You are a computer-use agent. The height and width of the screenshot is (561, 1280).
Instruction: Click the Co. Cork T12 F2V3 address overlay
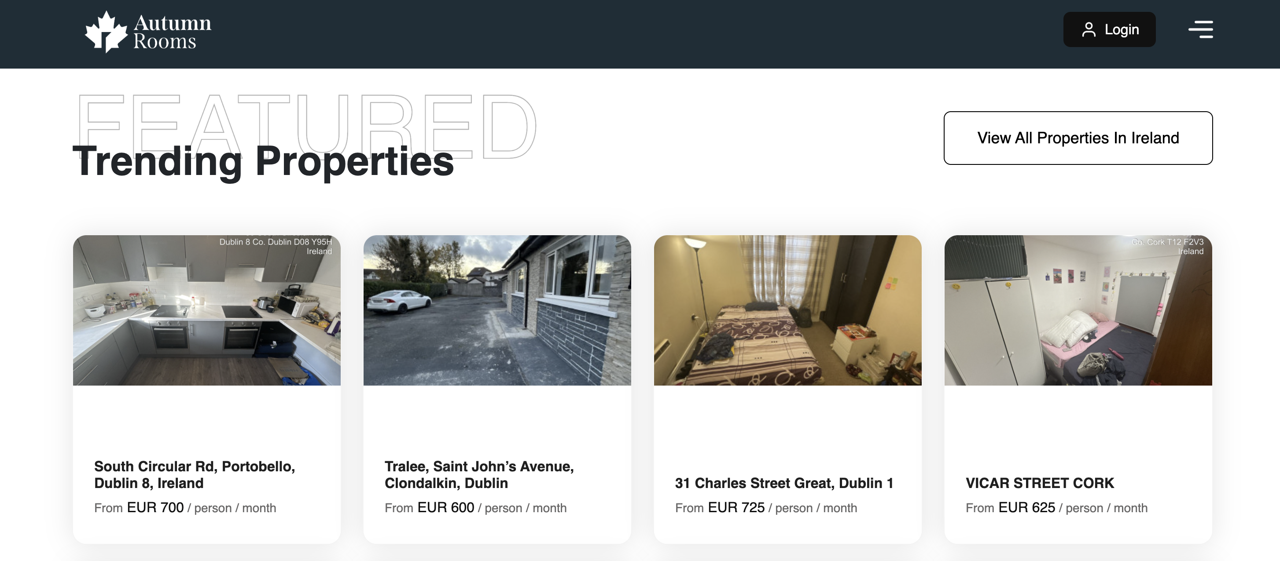1168,246
